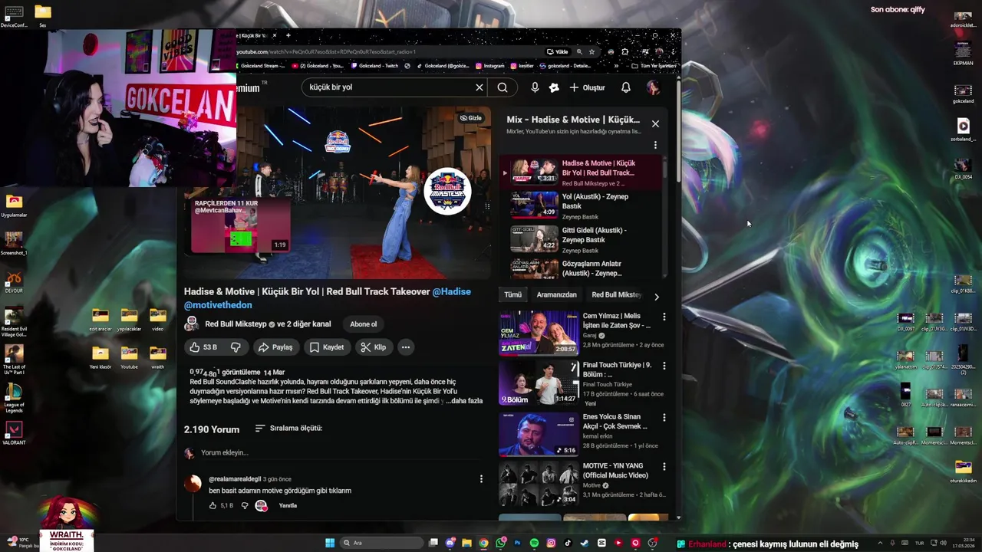Open Chrome extensions puzzle icon
The height and width of the screenshot is (552, 982).
pos(625,52)
